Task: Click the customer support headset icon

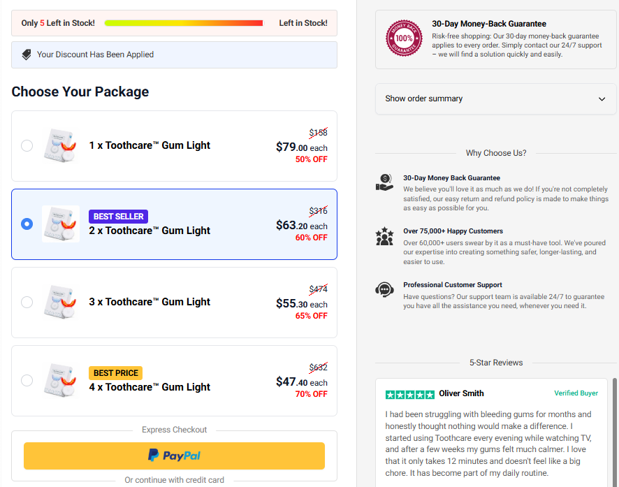Action: coord(384,290)
